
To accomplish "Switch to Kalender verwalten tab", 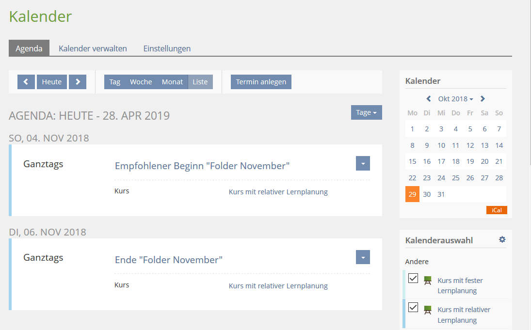I will (x=93, y=48).
